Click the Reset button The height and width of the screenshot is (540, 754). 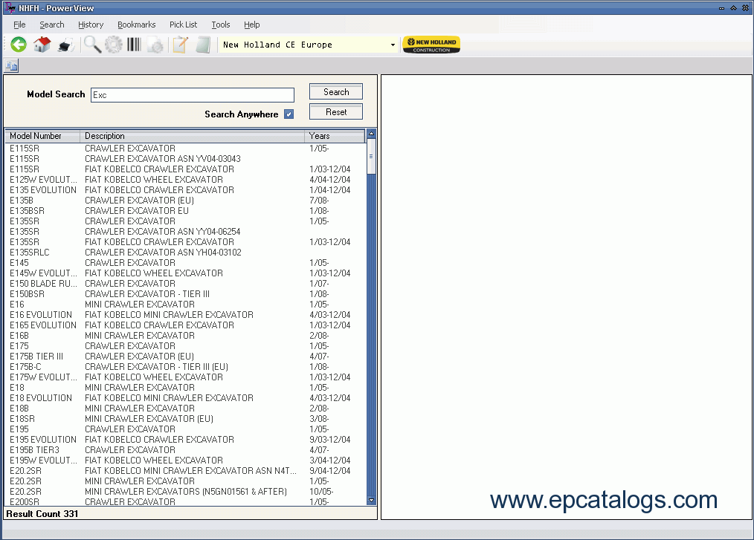point(335,112)
